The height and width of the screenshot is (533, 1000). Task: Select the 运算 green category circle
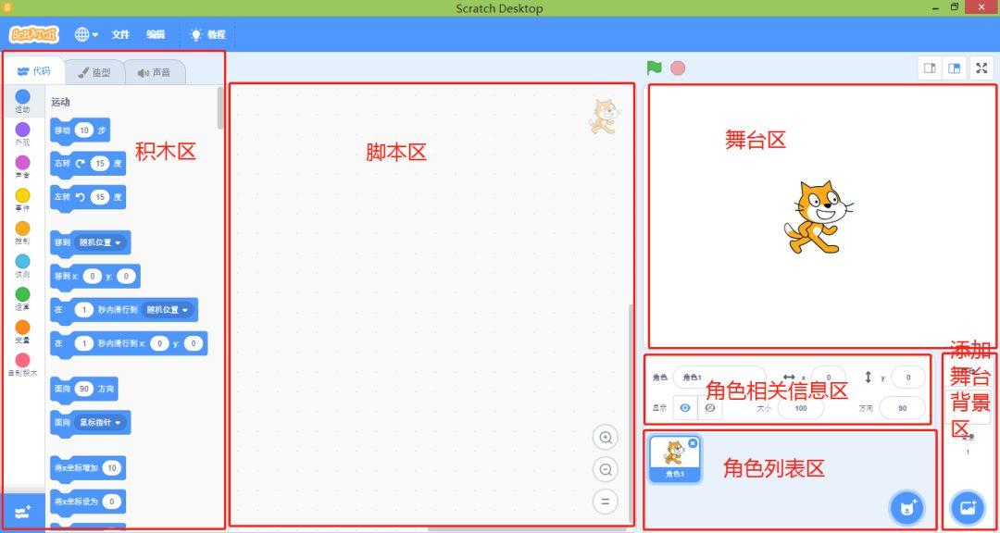click(x=22, y=294)
